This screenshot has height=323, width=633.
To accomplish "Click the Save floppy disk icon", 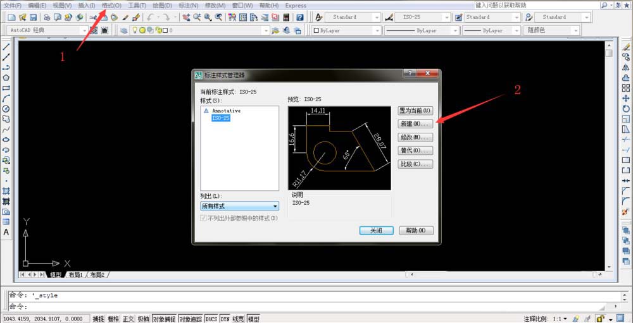I will pos(33,17).
